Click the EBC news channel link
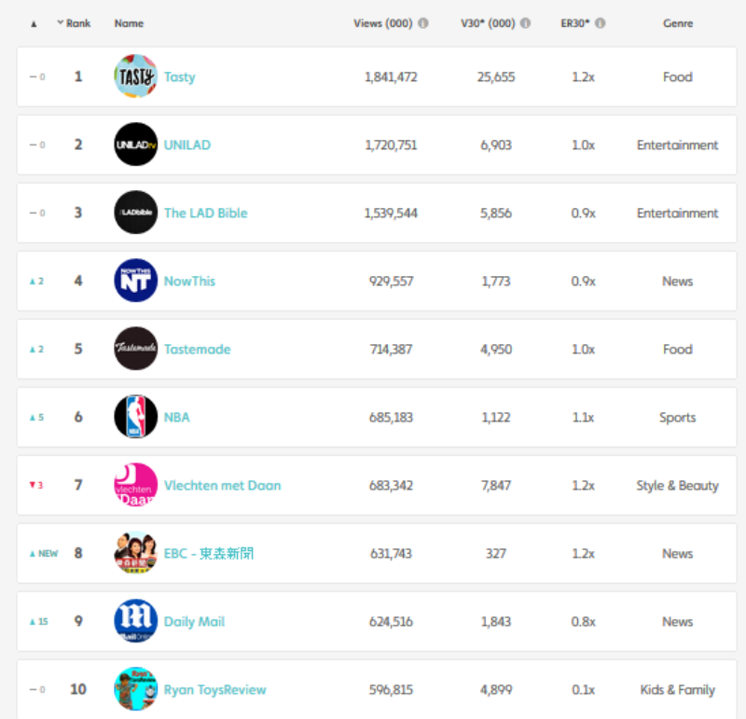The width and height of the screenshot is (746, 719). (x=208, y=553)
